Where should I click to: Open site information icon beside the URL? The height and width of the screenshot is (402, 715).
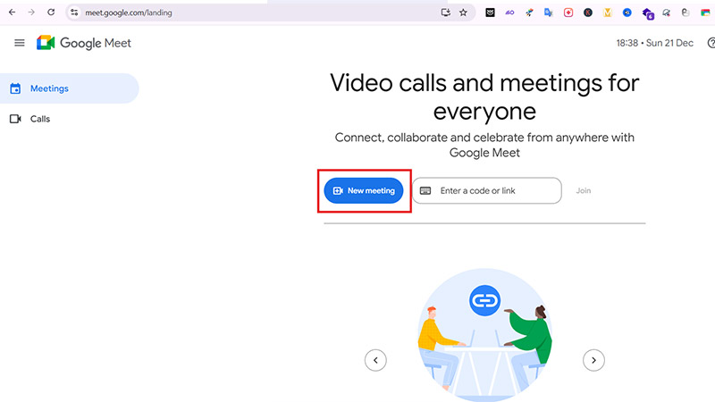75,13
